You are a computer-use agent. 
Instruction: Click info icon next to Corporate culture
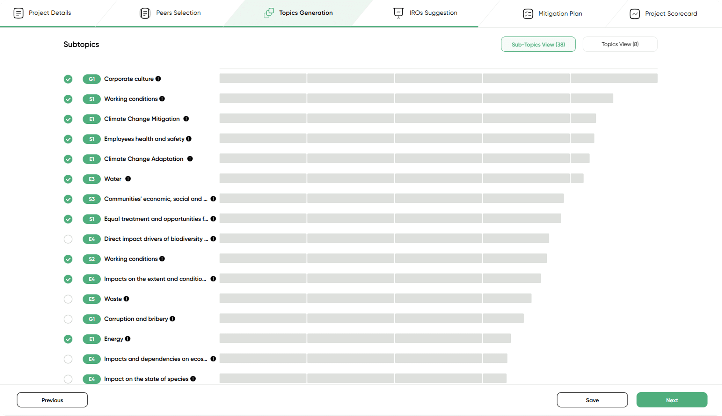158,79
